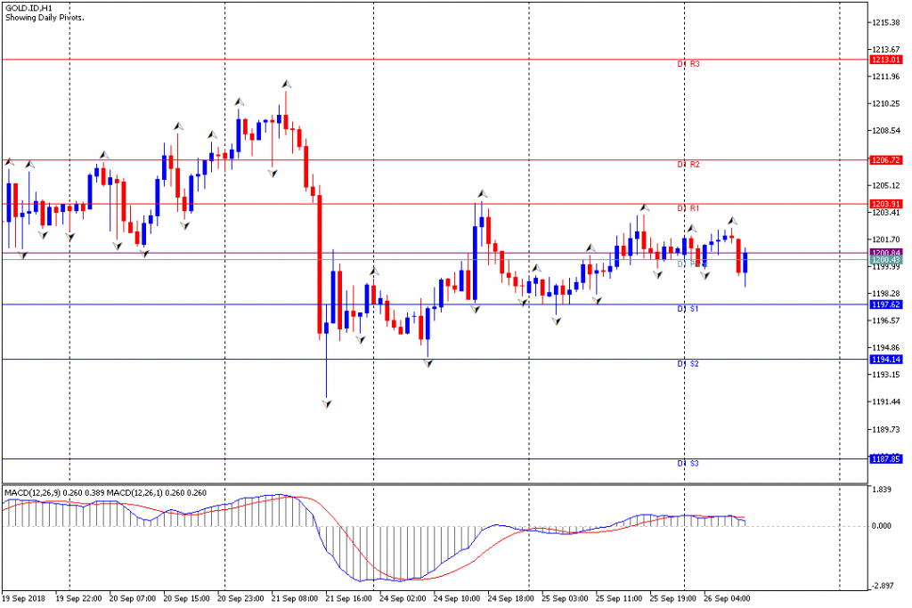Select the D1 R3 pivot line label
912x608 pixels.
[x=688, y=64]
